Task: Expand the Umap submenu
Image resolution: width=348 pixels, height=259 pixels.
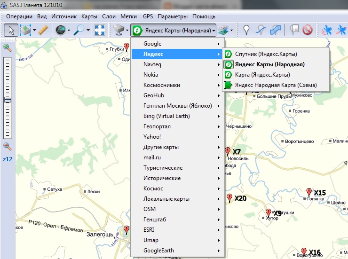Action: tap(178, 240)
